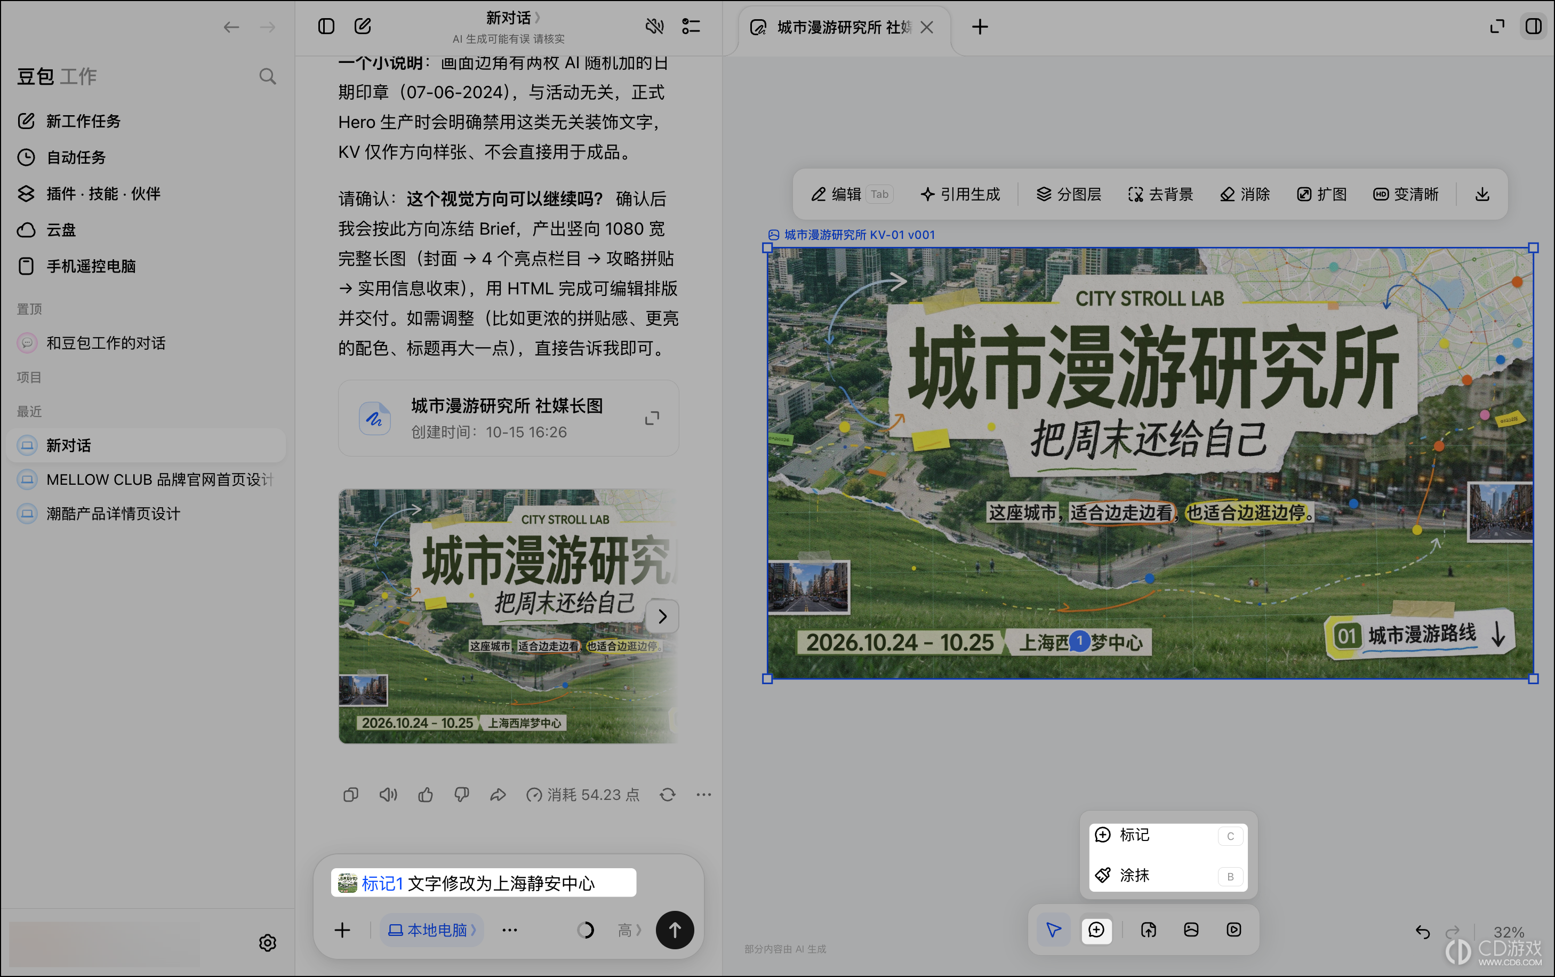
Task: Regenerate the reply
Action: (x=668, y=795)
